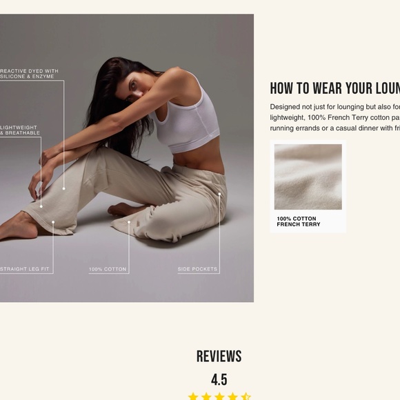Image resolution: width=400 pixels, height=400 pixels.
Task: Click the 'Straight Leg Fit' label
Action: 25,269
